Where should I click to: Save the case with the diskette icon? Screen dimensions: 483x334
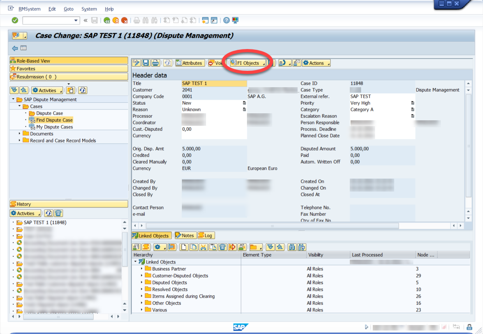[146, 63]
